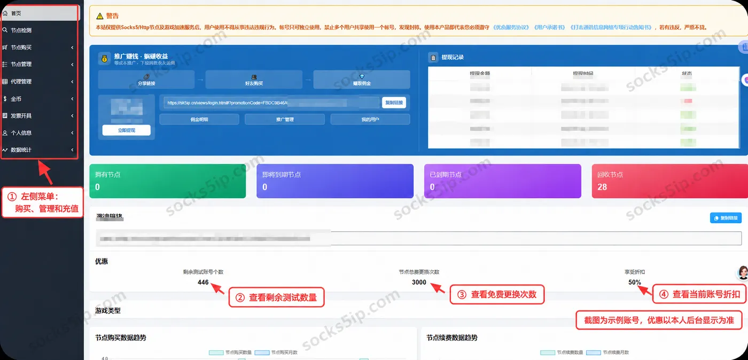748x360 pixels.
Task: Click the person icon beside 个人信息
Action: 5,132
